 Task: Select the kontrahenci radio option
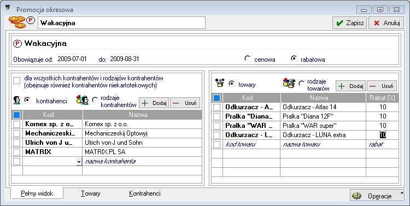(x=27, y=100)
